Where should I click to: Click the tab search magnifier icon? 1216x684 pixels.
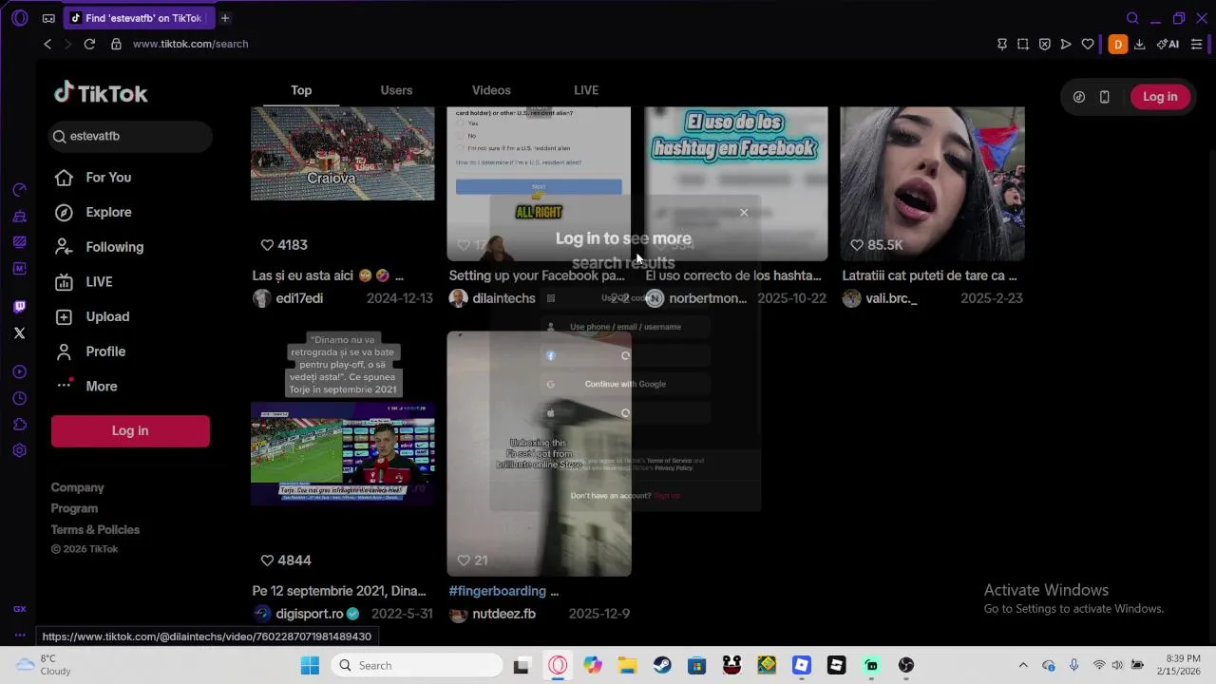(x=1132, y=18)
